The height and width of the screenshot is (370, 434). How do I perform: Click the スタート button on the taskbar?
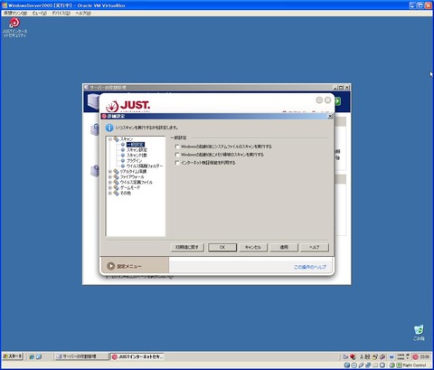click(13, 356)
